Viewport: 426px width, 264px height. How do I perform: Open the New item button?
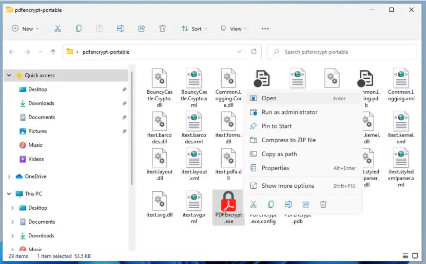tap(25, 29)
